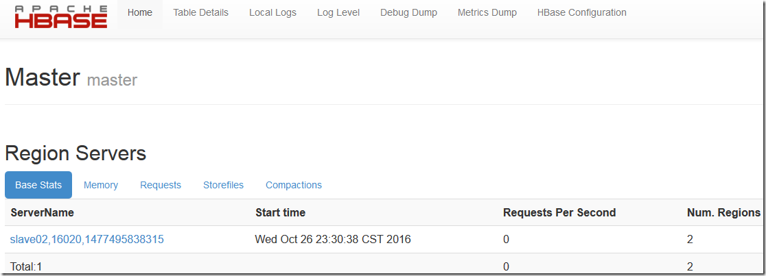Open Debug Dump from navbar
The image size is (766, 276).
[x=409, y=13]
